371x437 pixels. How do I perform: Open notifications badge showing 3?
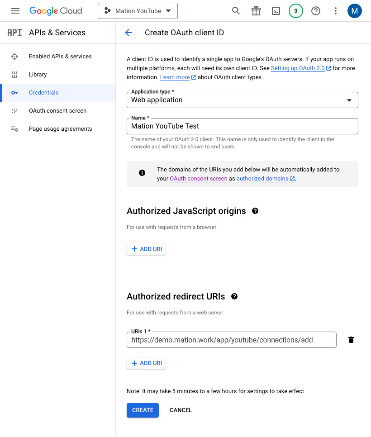point(296,11)
